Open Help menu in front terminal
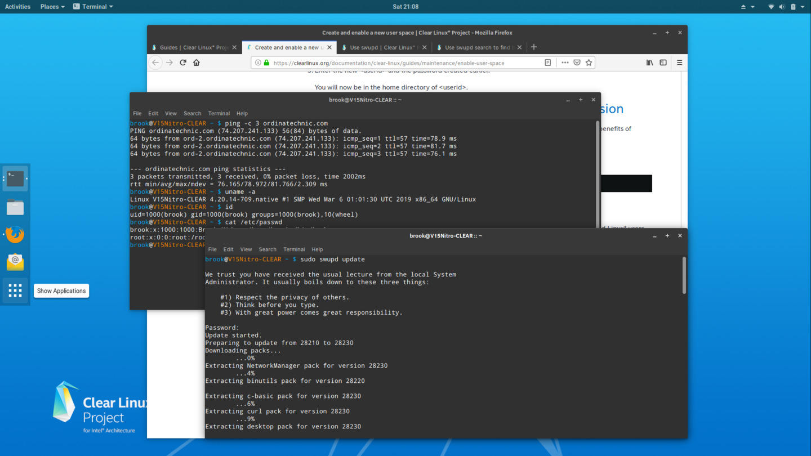This screenshot has width=811, height=456. pos(317,249)
